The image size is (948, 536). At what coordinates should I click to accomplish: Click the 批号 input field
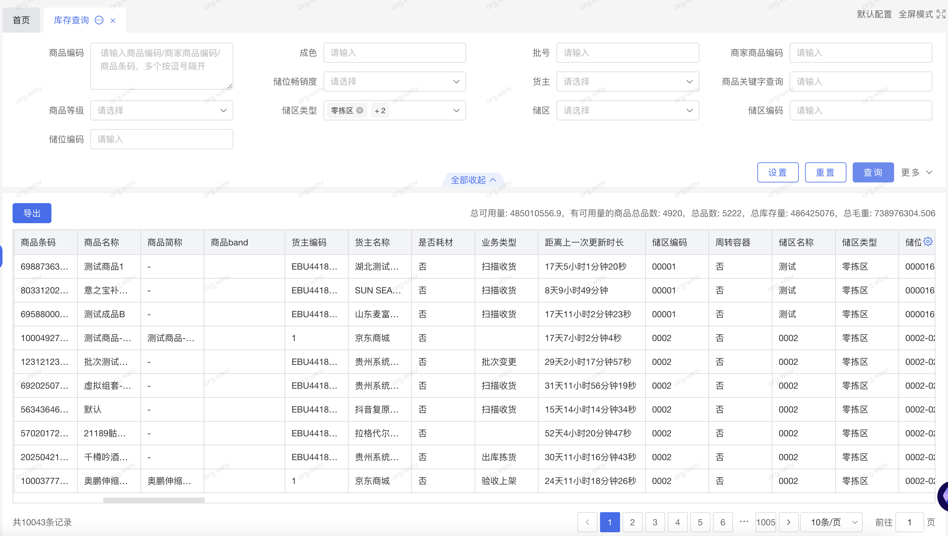(627, 53)
